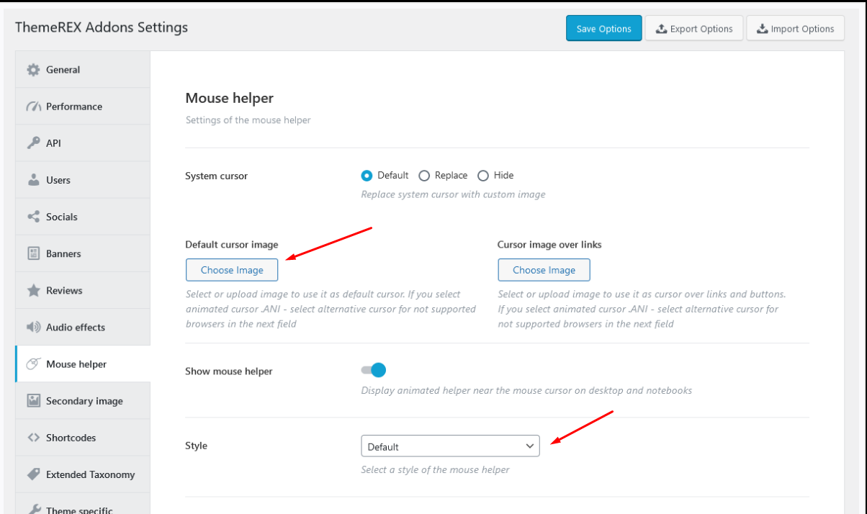Toggle the Show mouse helper switch
Screen dimensions: 867x514
374,370
